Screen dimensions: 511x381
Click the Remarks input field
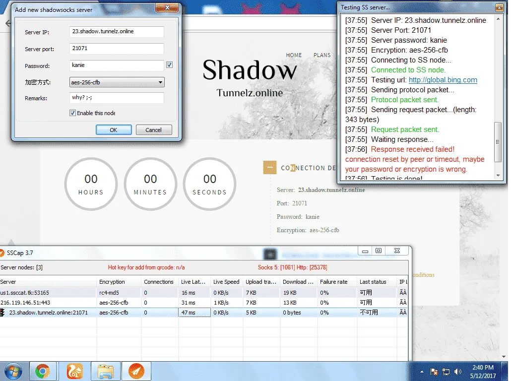click(117, 97)
